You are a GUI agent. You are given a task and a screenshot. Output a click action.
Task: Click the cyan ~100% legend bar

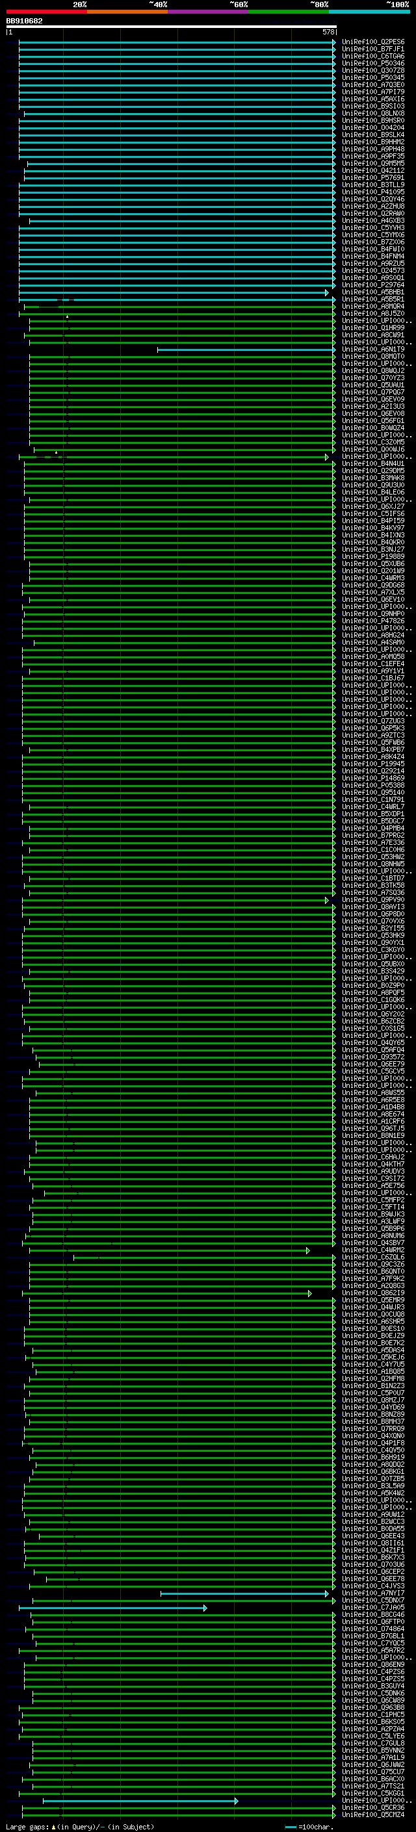pyautogui.click(x=370, y=12)
